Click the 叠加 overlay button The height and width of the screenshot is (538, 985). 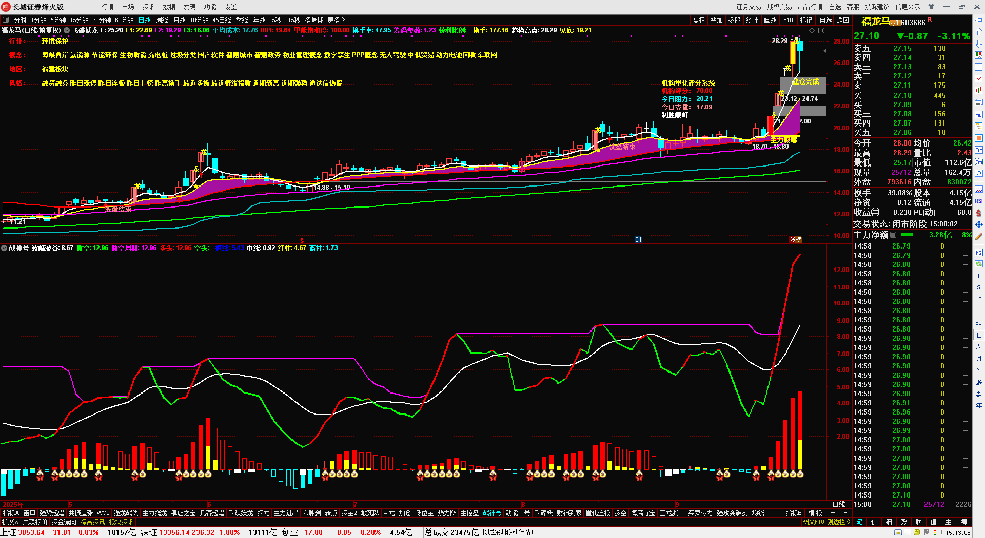(716, 20)
